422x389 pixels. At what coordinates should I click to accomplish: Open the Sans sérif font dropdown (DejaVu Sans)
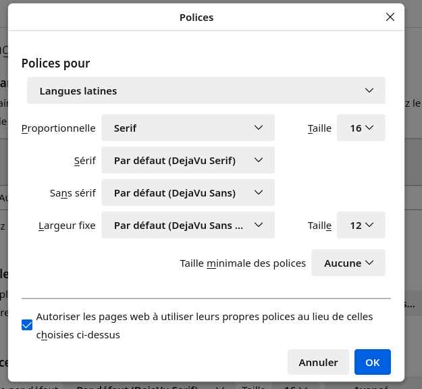tap(188, 192)
